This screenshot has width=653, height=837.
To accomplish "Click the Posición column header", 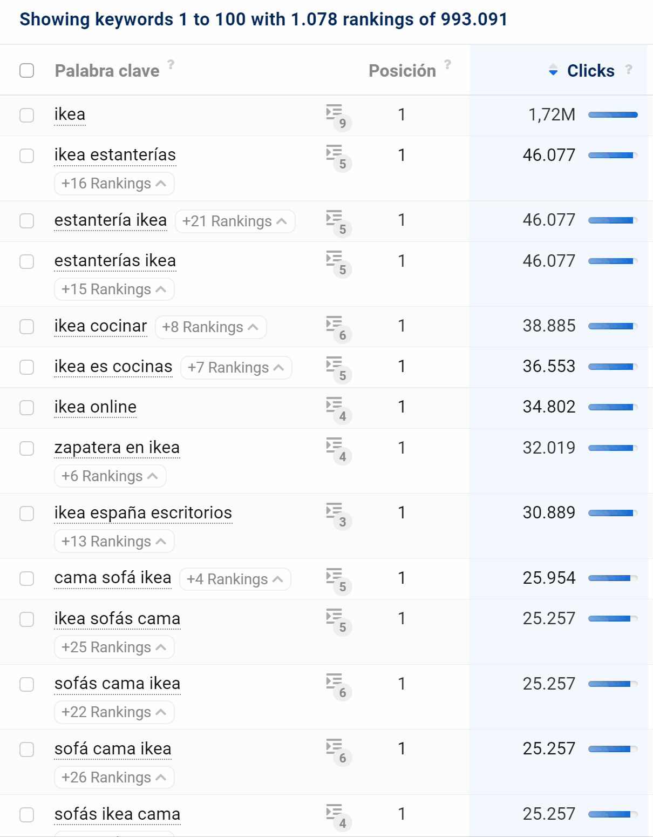I will [x=402, y=71].
